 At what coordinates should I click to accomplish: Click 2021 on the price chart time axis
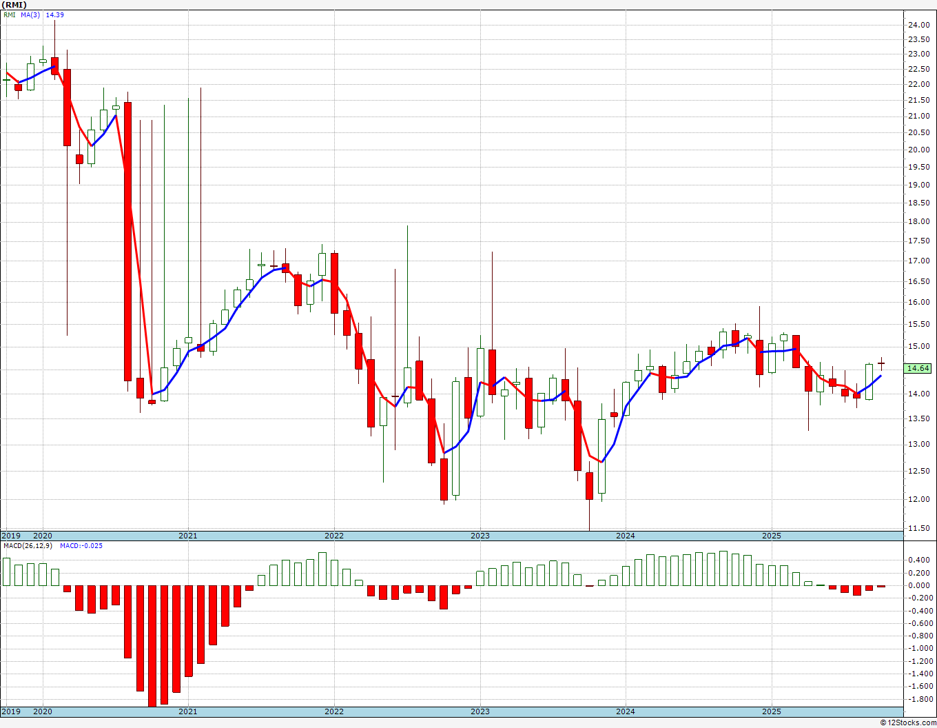[x=188, y=536]
